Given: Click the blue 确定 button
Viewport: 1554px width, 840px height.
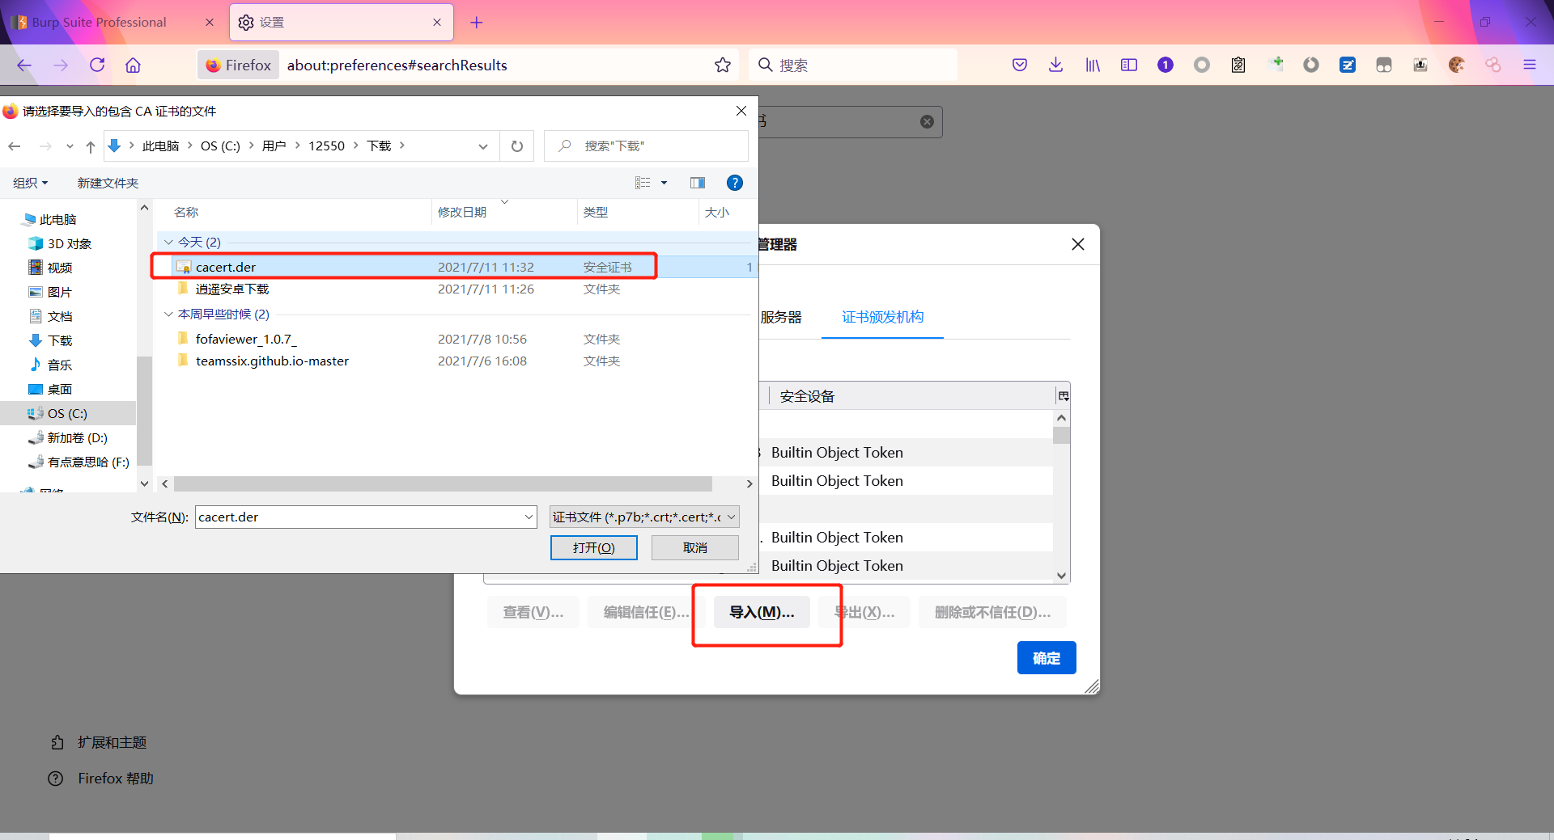Looking at the screenshot, I should click(x=1046, y=658).
